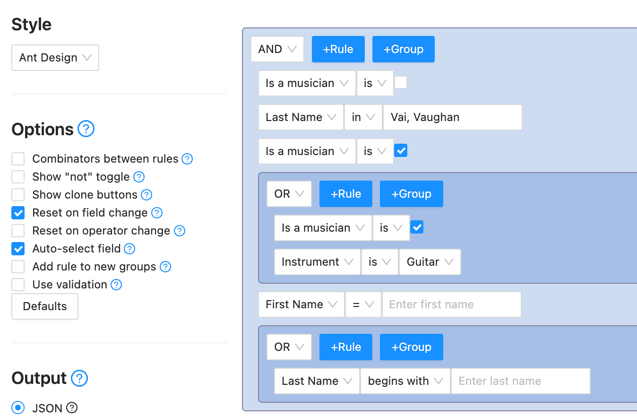637x417 pixels.
Task: Click the top-level +Rule button
Action: click(338, 49)
